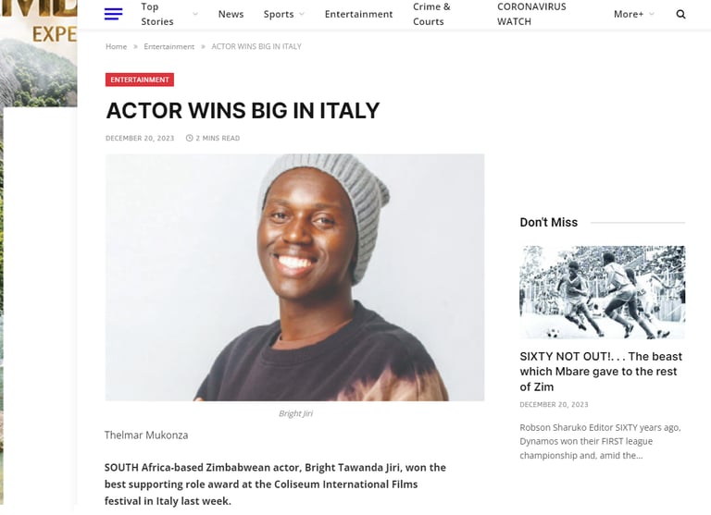This screenshot has width=711, height=515.
Task: Open the Entertainment menu item
Action: [358, 14]
